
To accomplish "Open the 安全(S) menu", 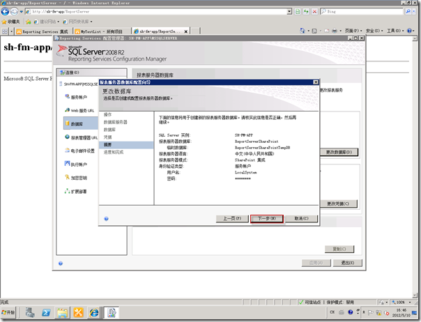I will click(x=374, y=31).
